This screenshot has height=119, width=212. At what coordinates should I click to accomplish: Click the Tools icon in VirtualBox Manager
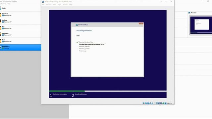pos(0,8)
